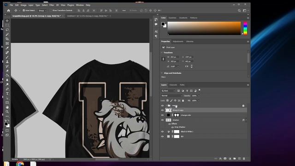Enable the Auto-Select checkbox
The width and height of the screenshot is (295, 166).
pyautogui.click(x=24, y=11)
